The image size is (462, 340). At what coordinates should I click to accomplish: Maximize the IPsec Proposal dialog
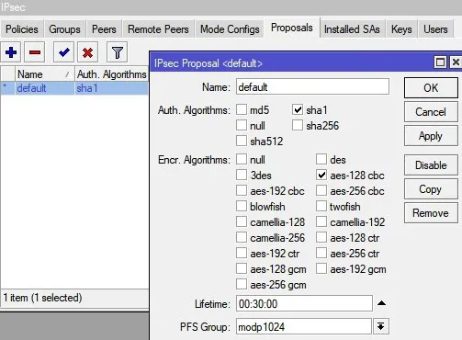(440, 62)
